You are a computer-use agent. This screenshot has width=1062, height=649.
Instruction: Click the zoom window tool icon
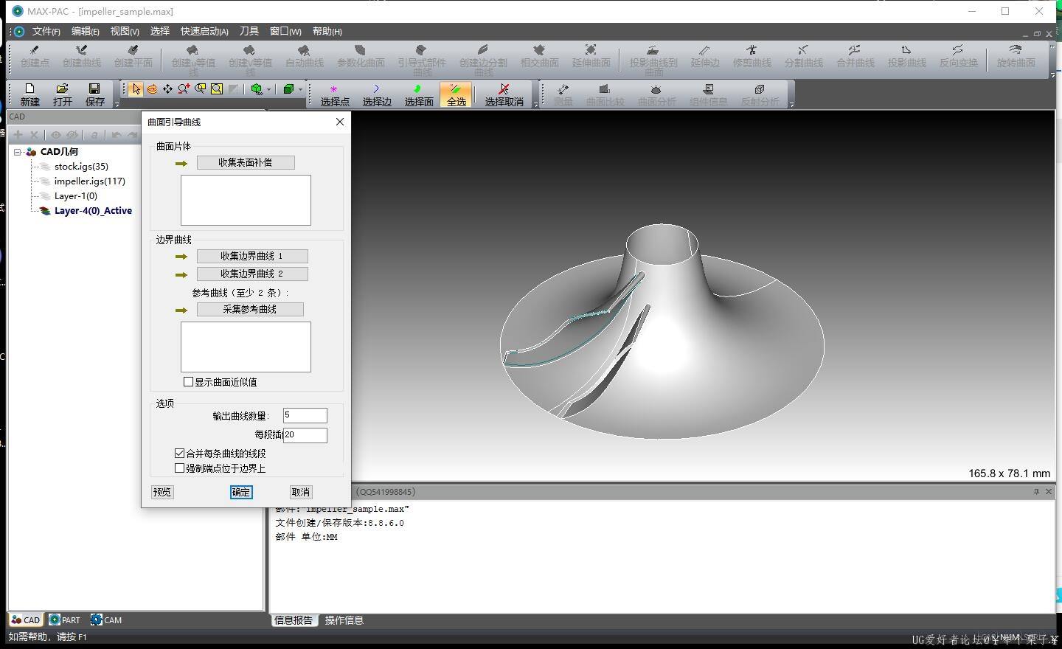[x=200, y=89]
